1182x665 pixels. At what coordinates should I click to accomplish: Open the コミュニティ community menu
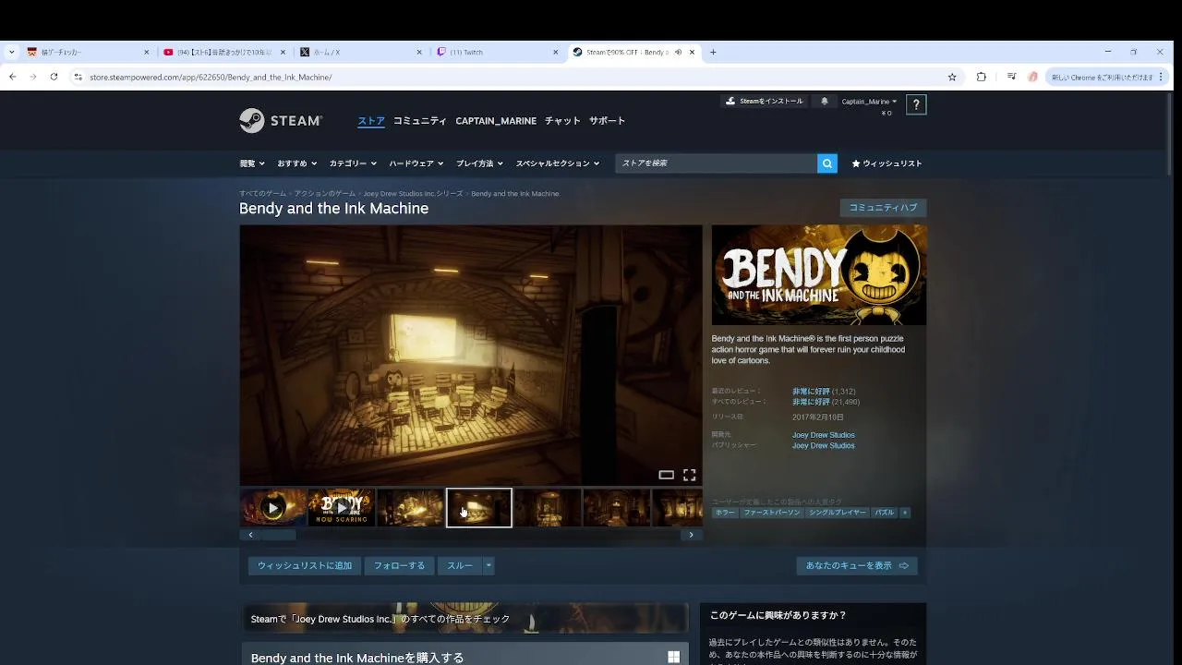pyautogui.click(x=420, y=121)
